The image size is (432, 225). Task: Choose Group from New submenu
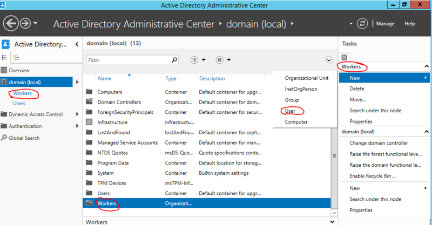point(292,100)
